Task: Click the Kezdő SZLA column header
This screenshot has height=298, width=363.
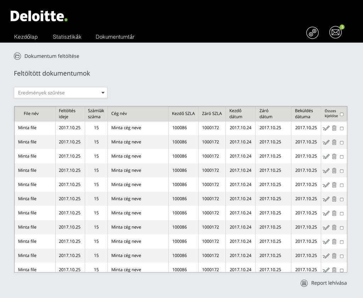Action: pos(183,114)
